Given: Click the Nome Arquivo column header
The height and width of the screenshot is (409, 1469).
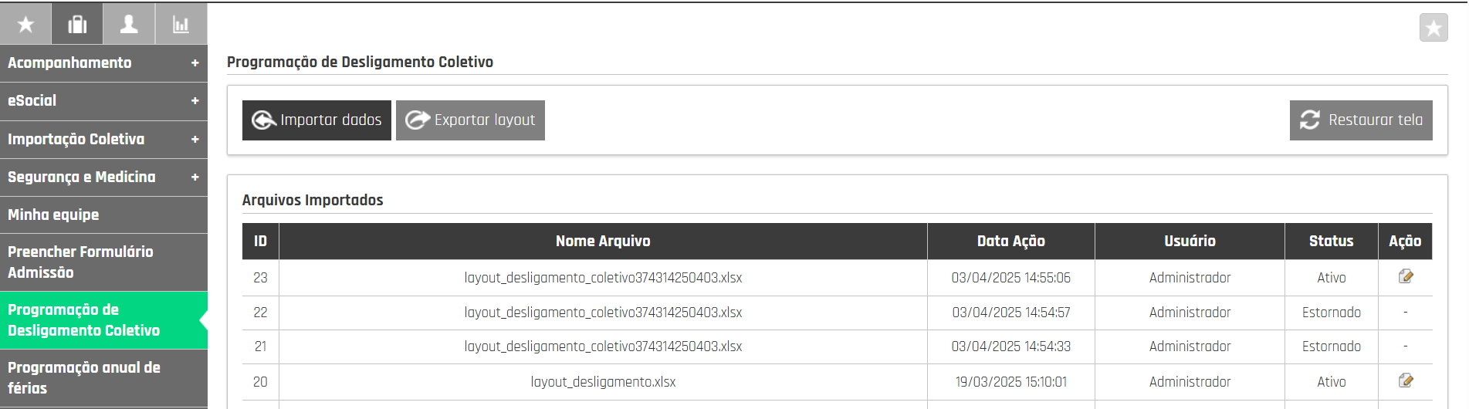Looking at the screenshot, I should pos(603,242).
